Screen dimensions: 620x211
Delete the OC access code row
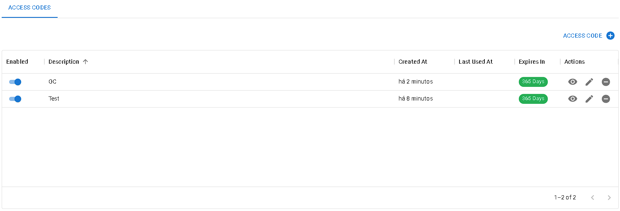click(x=606, y=82)
